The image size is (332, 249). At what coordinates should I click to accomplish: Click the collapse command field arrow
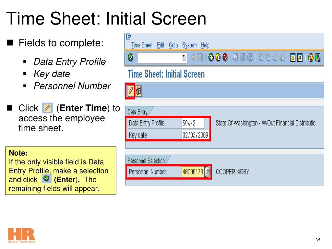click(193, 58)
